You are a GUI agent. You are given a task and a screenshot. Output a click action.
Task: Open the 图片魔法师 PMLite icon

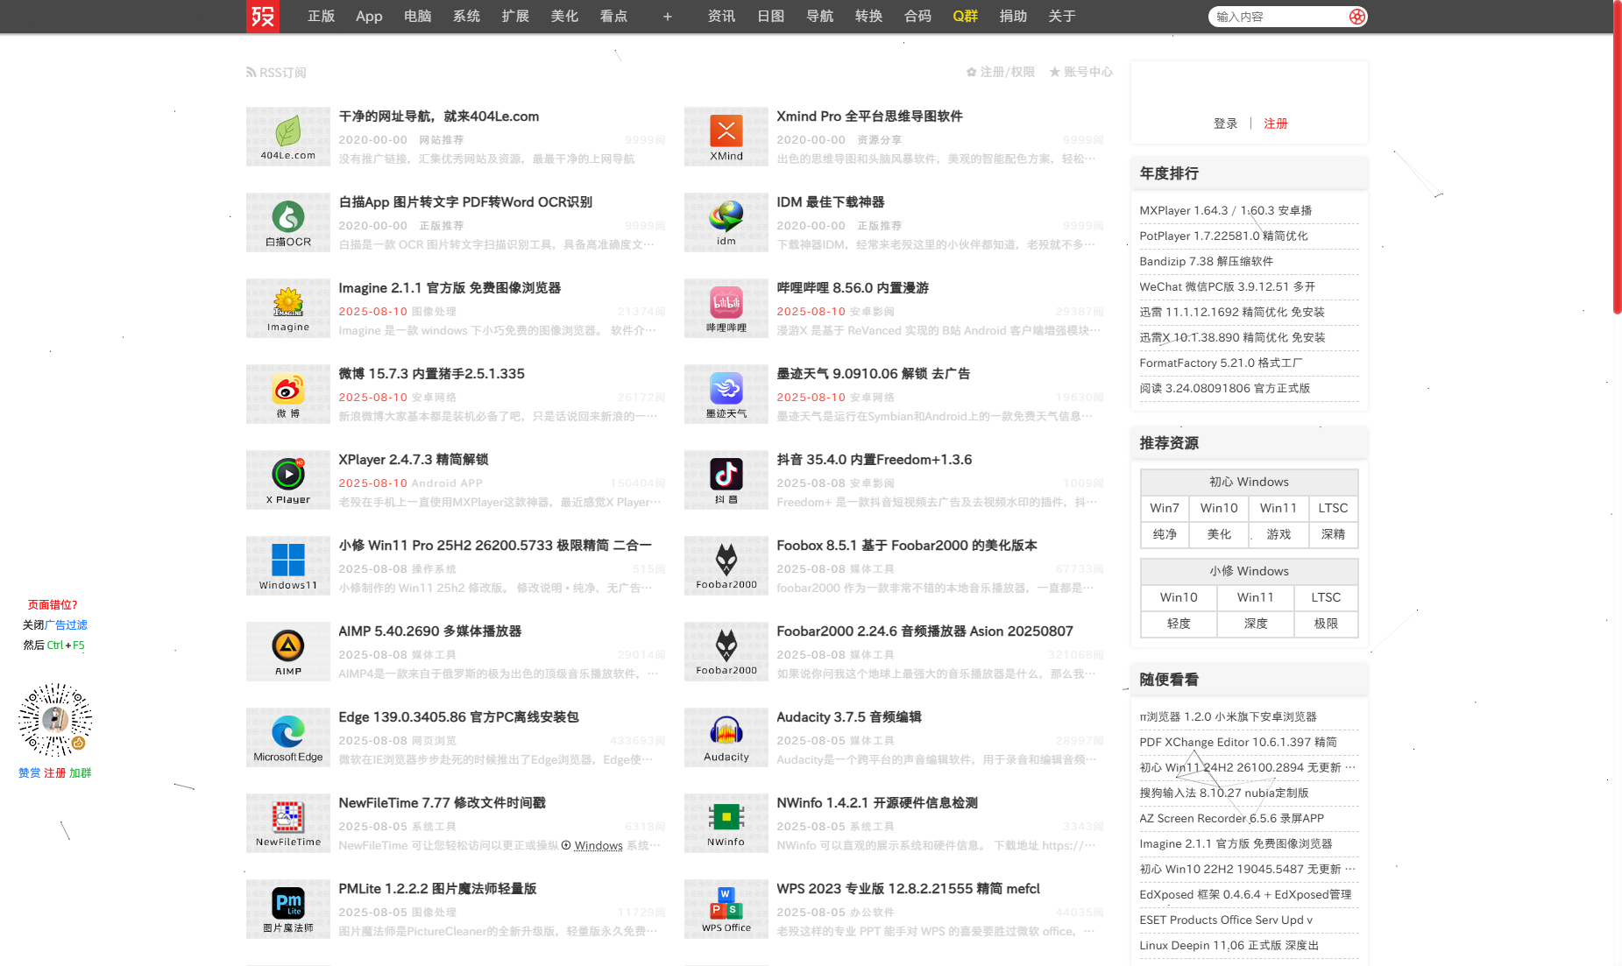click(288, 909)
